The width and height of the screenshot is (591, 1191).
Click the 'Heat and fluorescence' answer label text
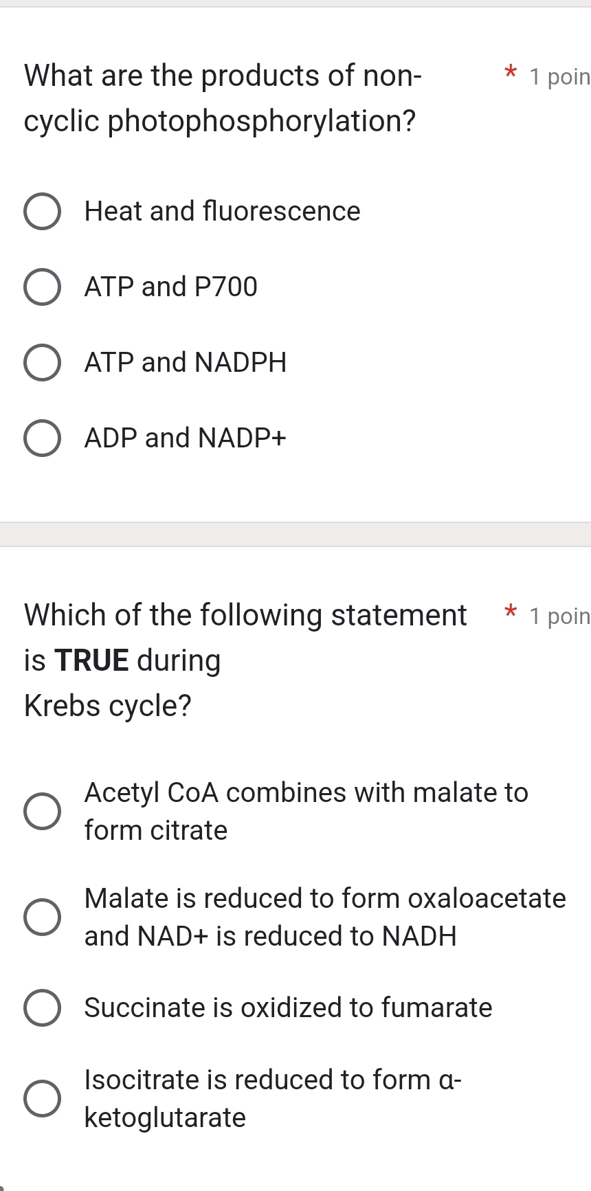222,212
